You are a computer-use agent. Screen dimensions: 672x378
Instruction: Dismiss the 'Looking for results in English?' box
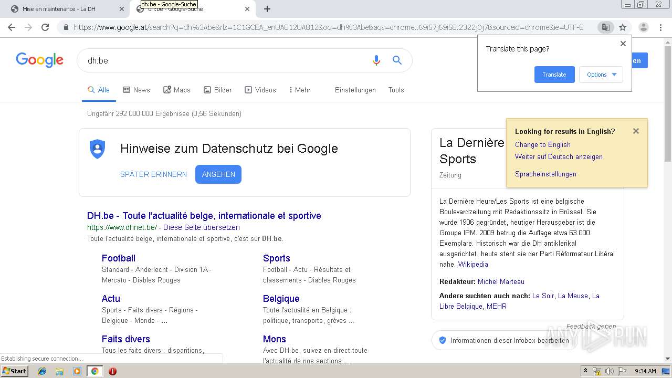click(636, 131)
